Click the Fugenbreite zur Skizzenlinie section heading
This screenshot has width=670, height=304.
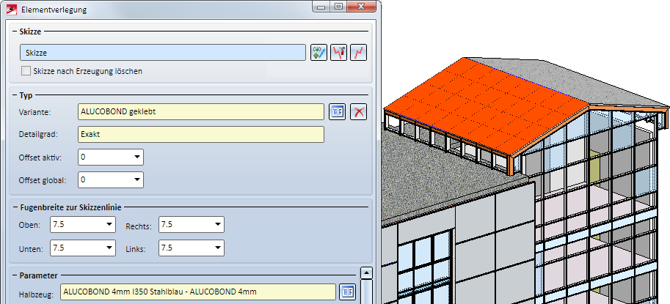(x=70, y=207)
